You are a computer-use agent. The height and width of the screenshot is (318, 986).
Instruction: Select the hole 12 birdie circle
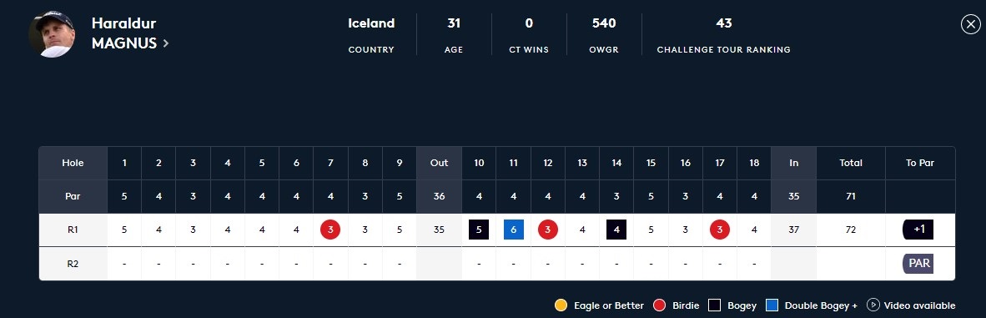coord(548,230)
